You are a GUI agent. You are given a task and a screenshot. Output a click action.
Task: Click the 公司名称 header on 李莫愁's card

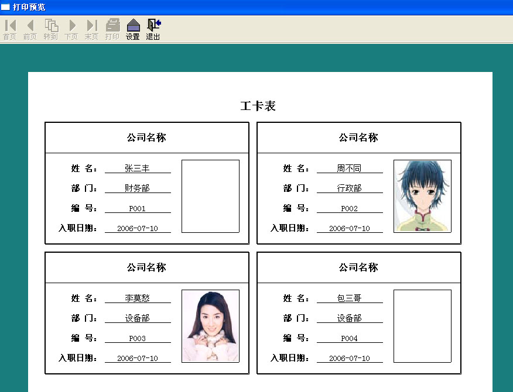[x=146, y=267]
